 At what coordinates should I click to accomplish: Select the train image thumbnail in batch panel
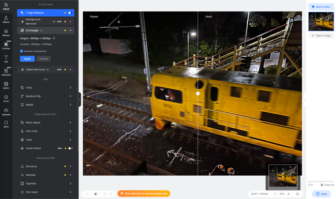pos(321,21)
